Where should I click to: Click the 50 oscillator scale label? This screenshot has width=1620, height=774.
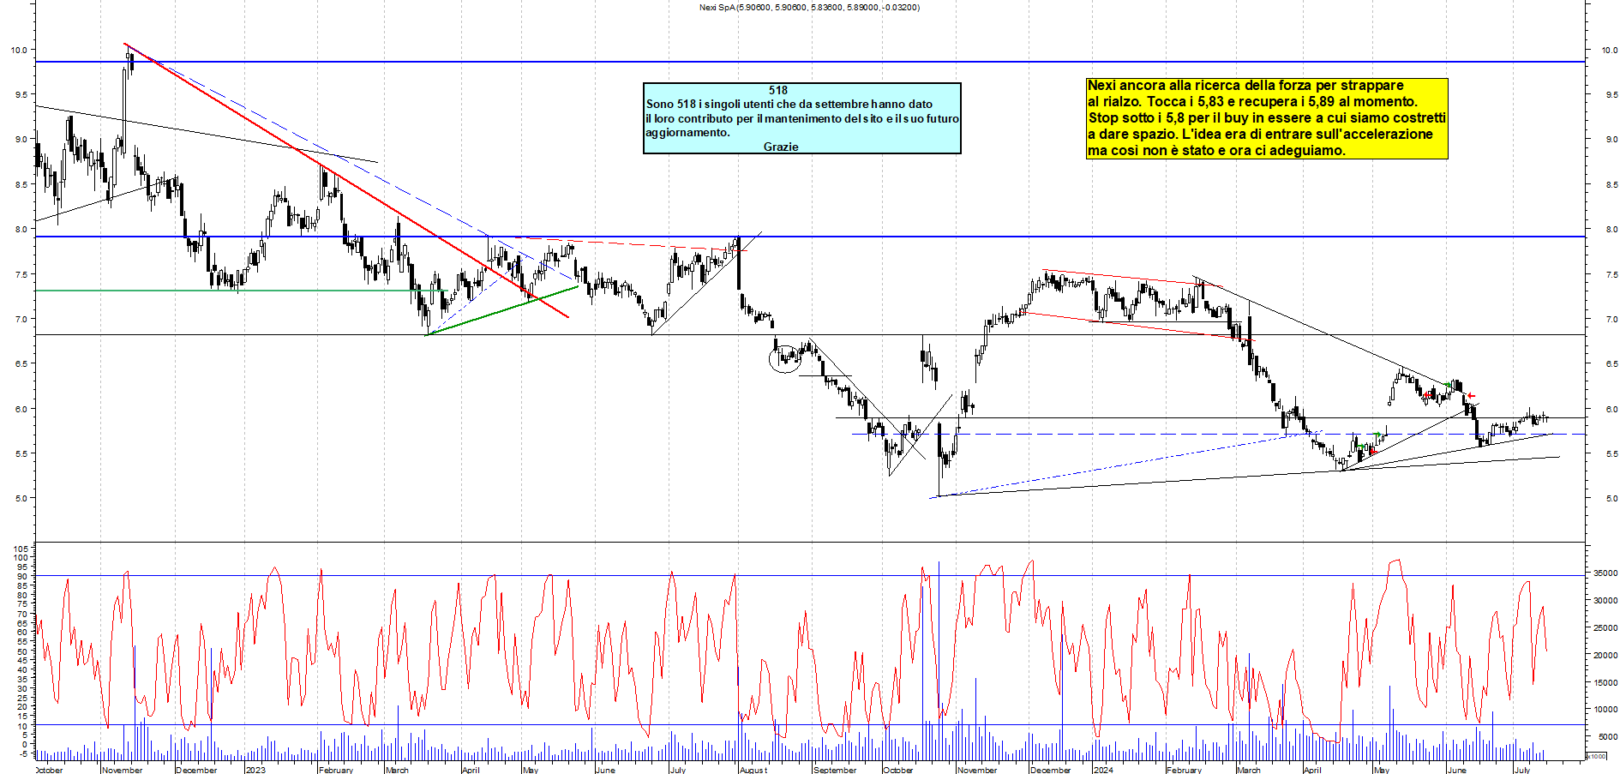[x=23, y=651]
